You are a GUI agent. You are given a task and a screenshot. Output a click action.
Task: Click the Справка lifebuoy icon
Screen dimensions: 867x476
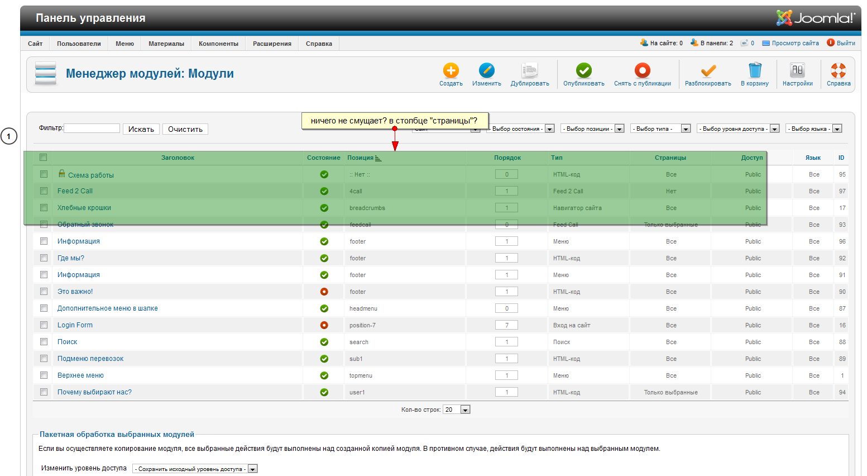[x=838, y=71]
